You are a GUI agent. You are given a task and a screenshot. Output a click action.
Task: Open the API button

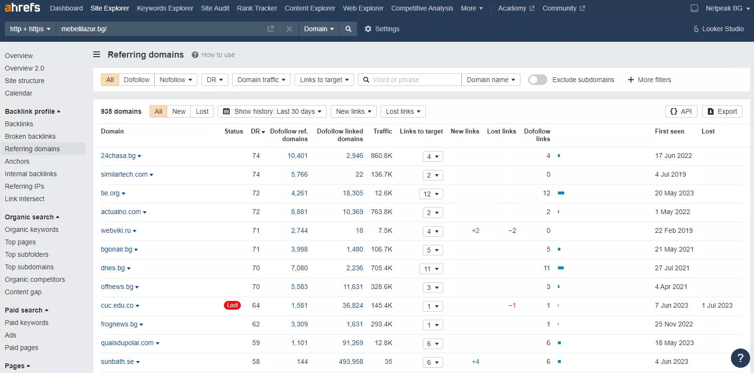[x=681, y=111]
